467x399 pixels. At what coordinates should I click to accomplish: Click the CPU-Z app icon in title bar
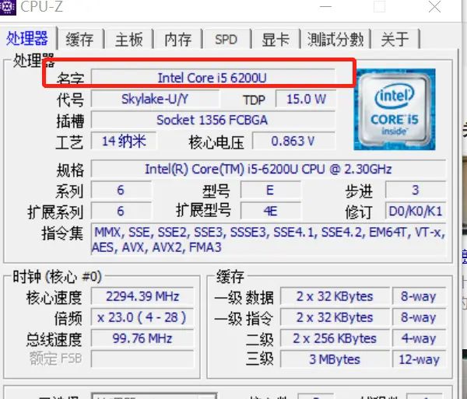pyautogui.click(x=8, y=6)
